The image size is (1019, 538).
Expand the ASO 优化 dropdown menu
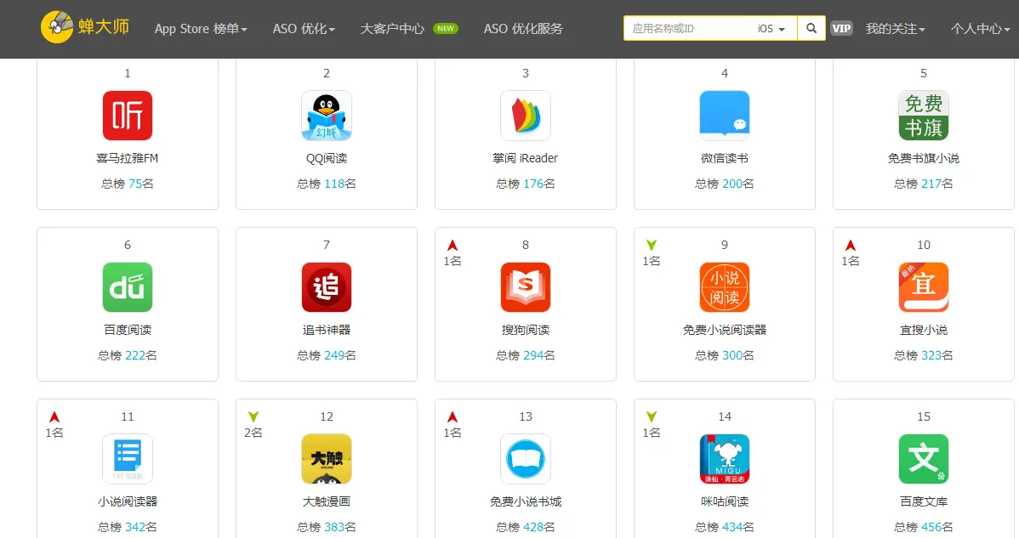tap(304, 29)
